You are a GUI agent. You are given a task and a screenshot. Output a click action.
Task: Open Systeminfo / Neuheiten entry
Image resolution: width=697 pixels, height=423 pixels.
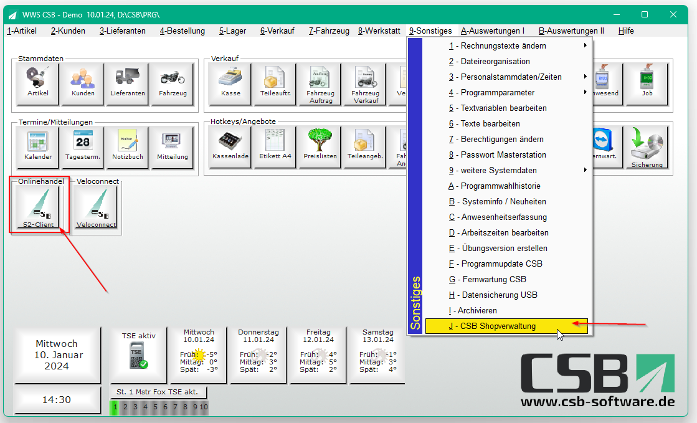click(507, 201)
